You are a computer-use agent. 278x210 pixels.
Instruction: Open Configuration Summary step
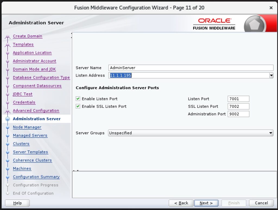coord(36,177)
